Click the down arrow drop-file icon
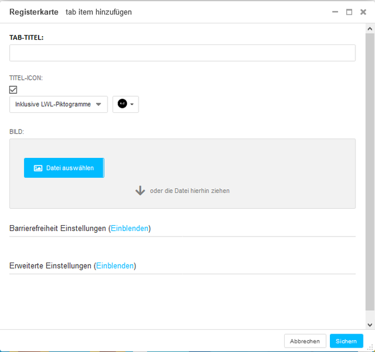This screenshot has height=352, width=375. (x=140, y=191)
